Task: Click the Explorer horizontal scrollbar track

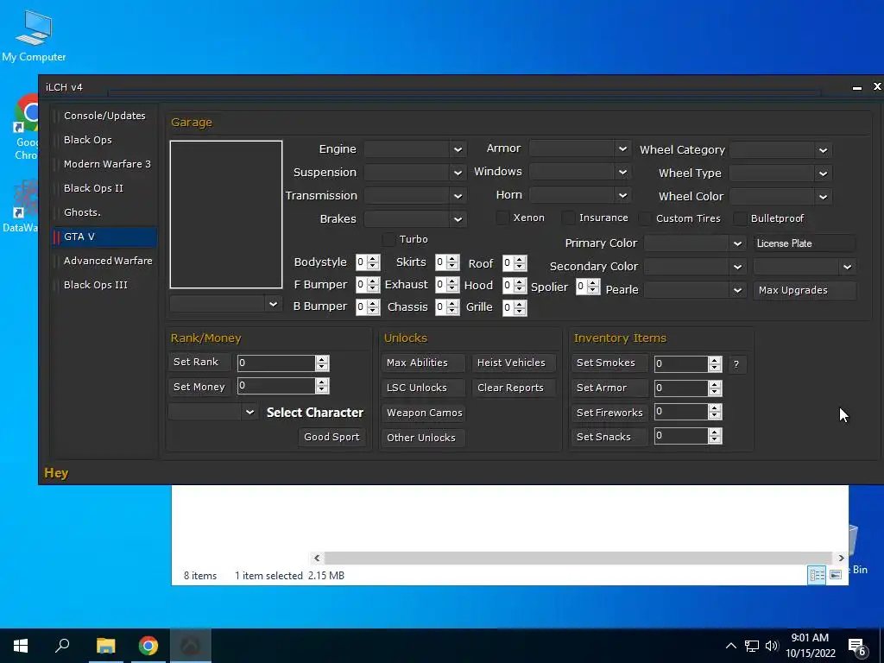Action: (579, 559)
